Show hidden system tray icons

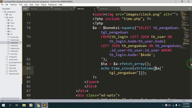pos(163,105)
